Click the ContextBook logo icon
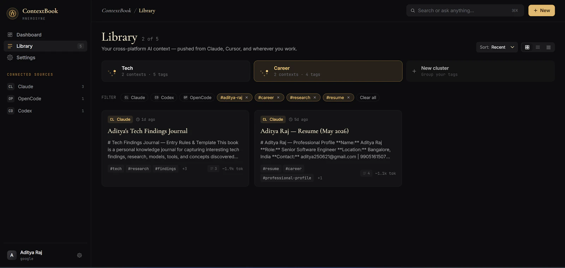 coord(13,13)
